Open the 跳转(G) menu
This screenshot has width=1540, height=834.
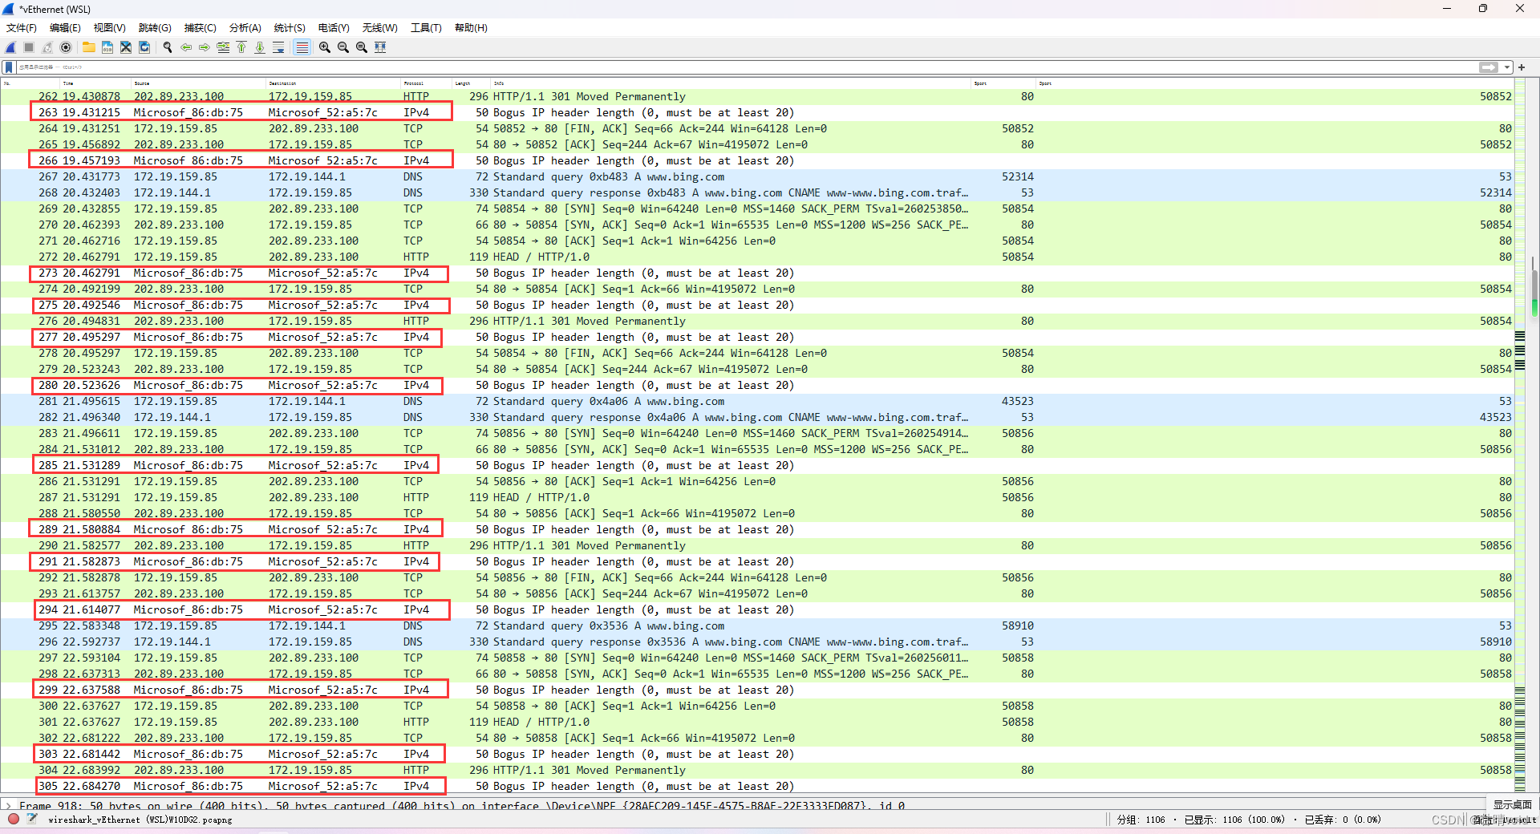click(x=155, y=27)
